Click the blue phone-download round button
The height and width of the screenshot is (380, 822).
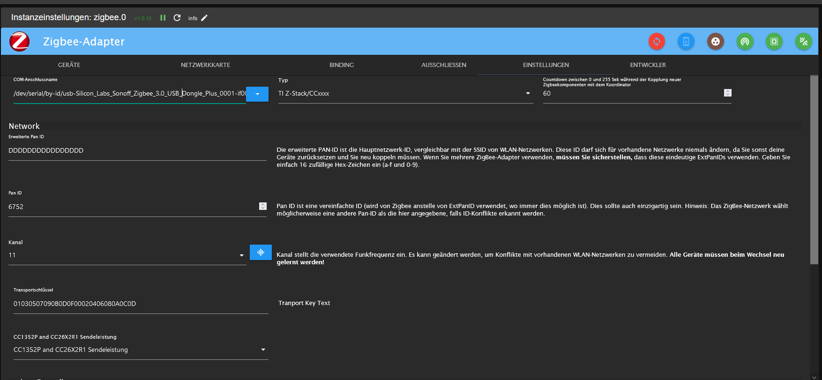[686, 41]
